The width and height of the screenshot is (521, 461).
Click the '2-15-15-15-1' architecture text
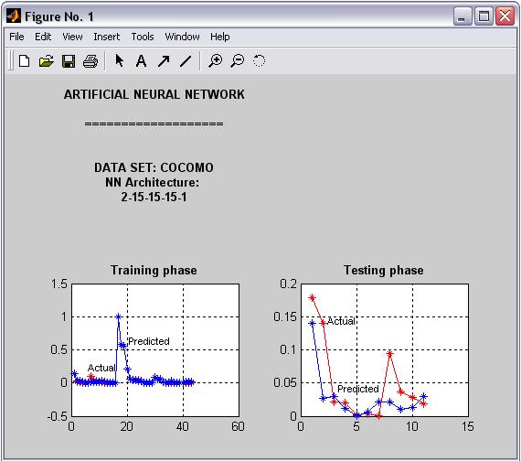click(x=154, y=197)
